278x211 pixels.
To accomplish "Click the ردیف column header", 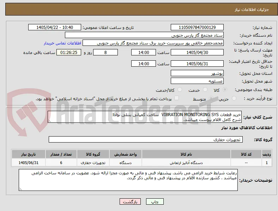I will tap(267, 154).
